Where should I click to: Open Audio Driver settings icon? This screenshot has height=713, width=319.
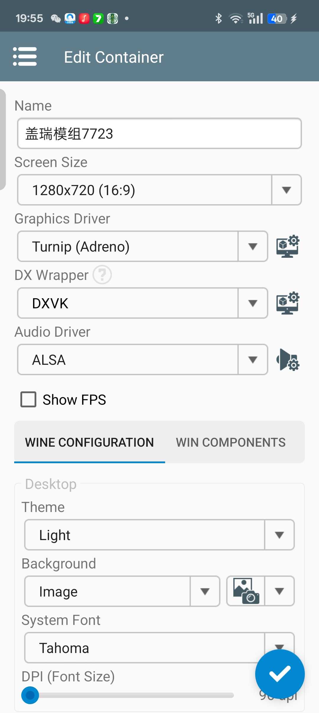pos(288,360)
